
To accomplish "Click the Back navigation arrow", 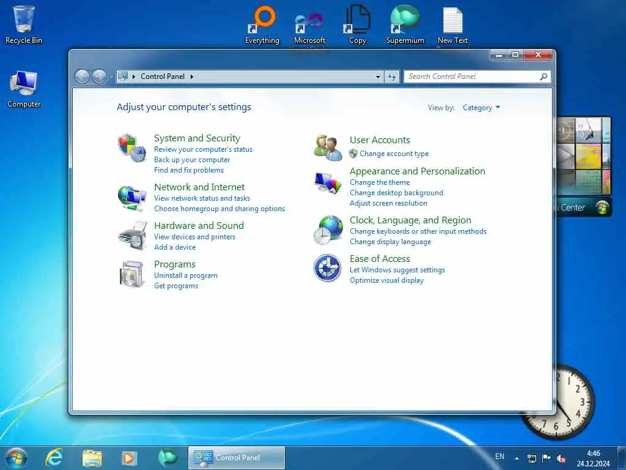I will [x=83, y=76].
